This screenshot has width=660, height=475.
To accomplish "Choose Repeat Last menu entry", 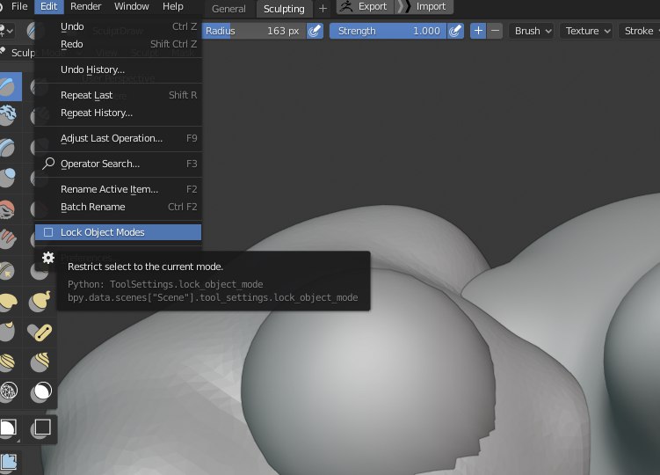I will 119,95.
